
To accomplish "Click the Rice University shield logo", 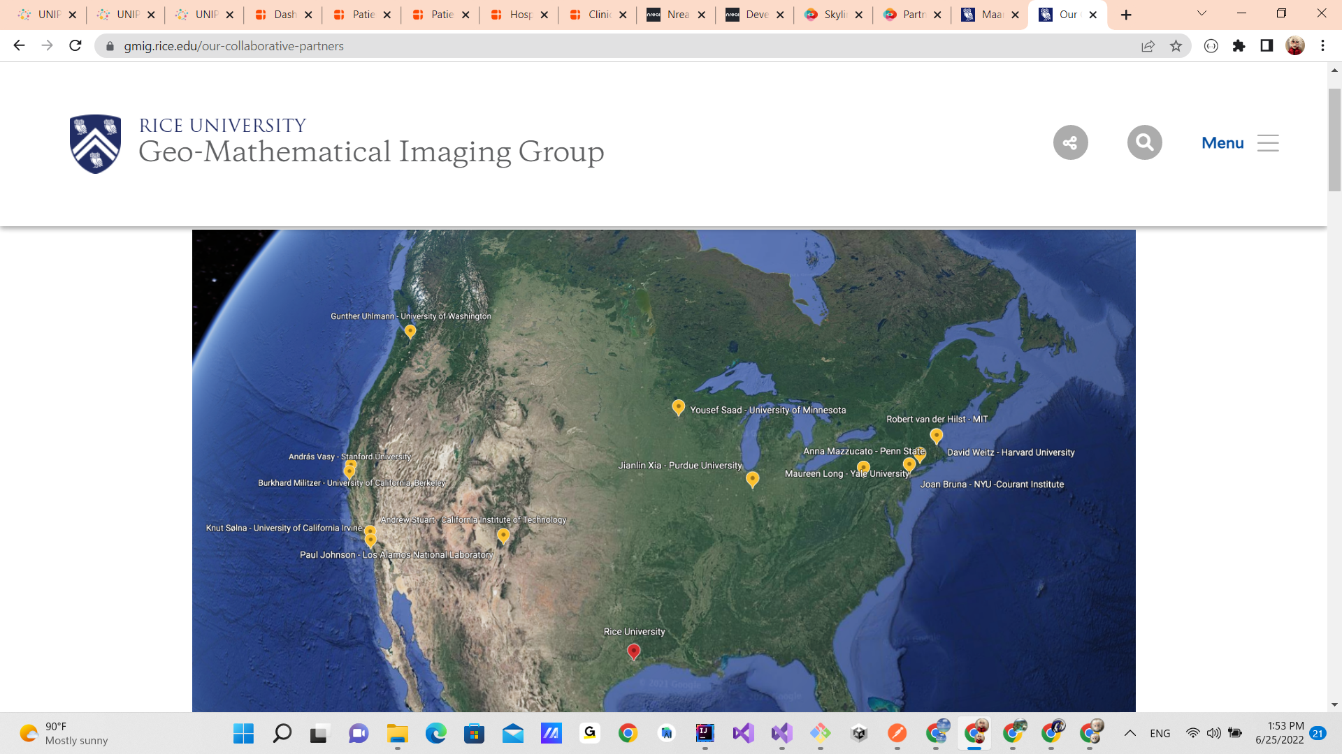I will point(96,144).
